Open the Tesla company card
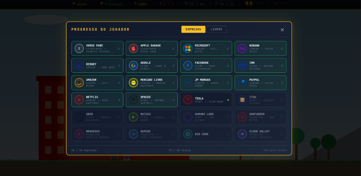 (206, 100)
